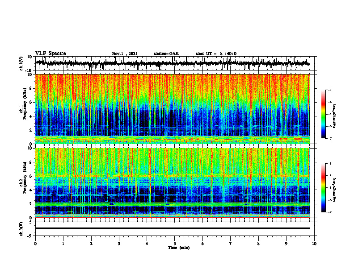Click the "4" kHz tick on ch.2 frequency axis

tap(31, 190)
